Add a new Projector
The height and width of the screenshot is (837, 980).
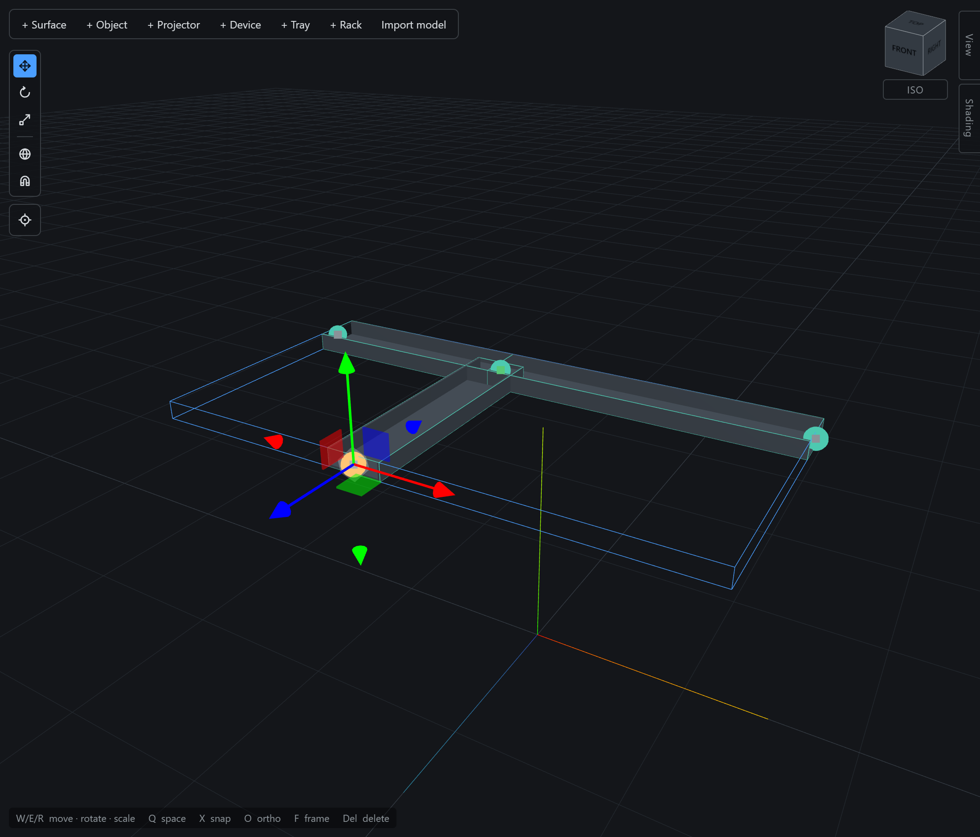(174, 24)
